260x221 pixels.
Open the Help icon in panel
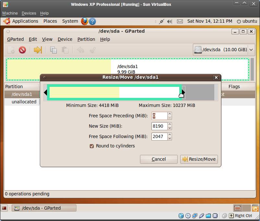[x=92, y=21]
